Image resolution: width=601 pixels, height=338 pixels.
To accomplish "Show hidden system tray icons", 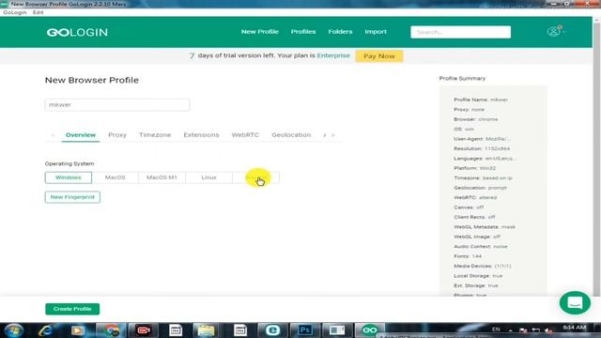I will click(x=511, y=330).
